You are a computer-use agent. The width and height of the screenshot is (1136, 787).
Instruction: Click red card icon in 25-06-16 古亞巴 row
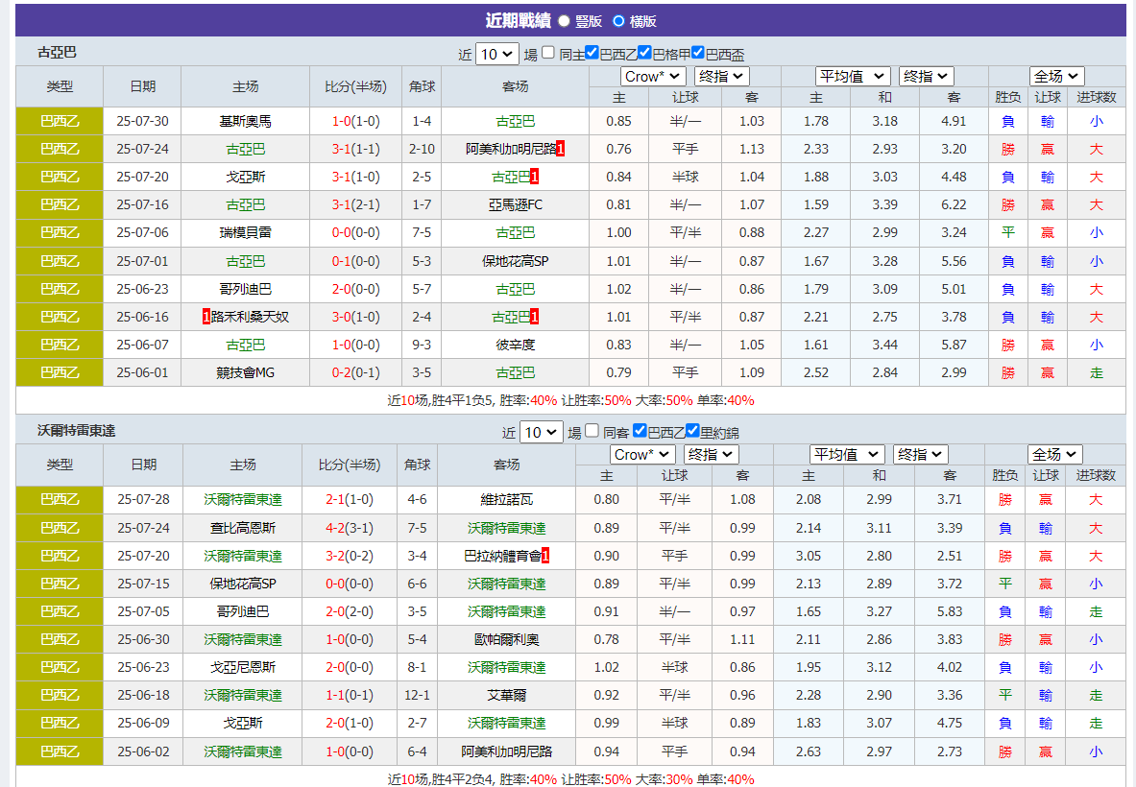[x=534, y=316]
